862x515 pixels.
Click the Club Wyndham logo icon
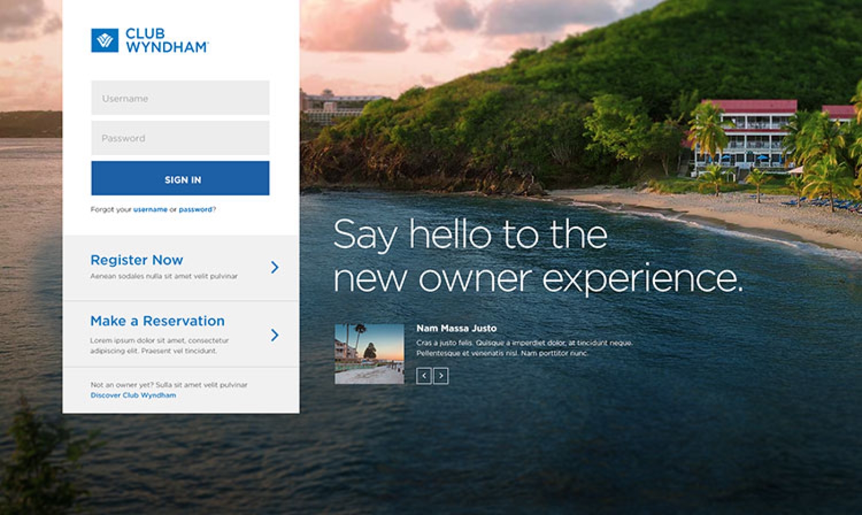click(x=105, y=40)
